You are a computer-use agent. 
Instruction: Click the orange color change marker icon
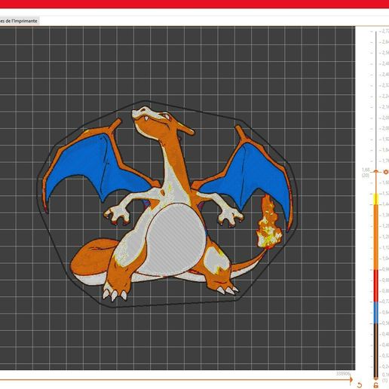click(x=386, y=172)
